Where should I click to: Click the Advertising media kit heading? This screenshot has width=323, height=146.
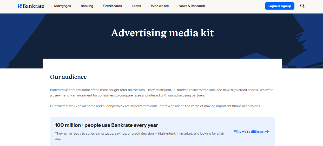[x=162, y=33]
